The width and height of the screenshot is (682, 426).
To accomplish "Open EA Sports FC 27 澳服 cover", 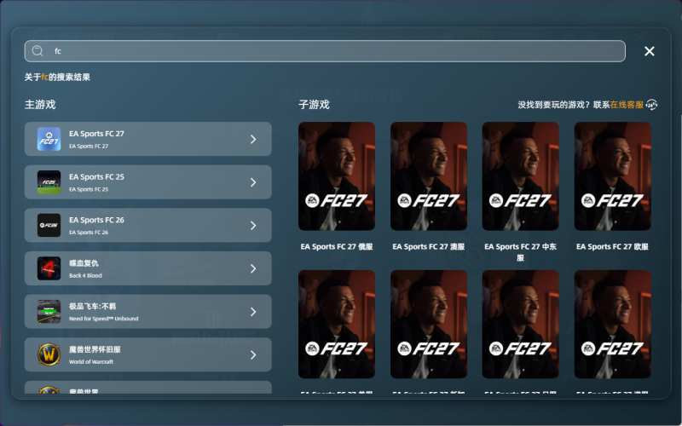I will (x=429, y=176).
